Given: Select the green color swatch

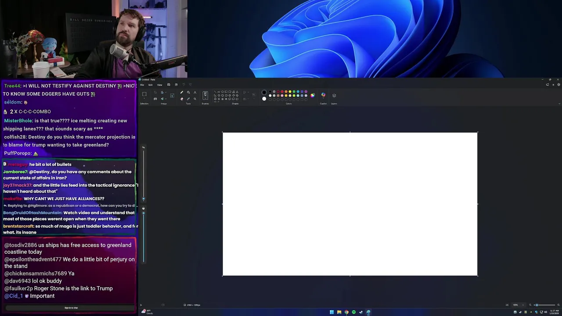Looking at the screenshot, I should (x=294, y=91).
